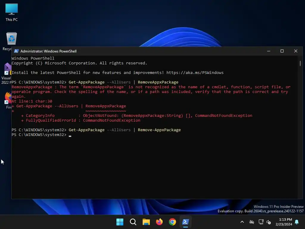Click the 'Copyright (C) Microsoft Corporation' line
The height and width of the screenshot is (229, 305).
79,63
